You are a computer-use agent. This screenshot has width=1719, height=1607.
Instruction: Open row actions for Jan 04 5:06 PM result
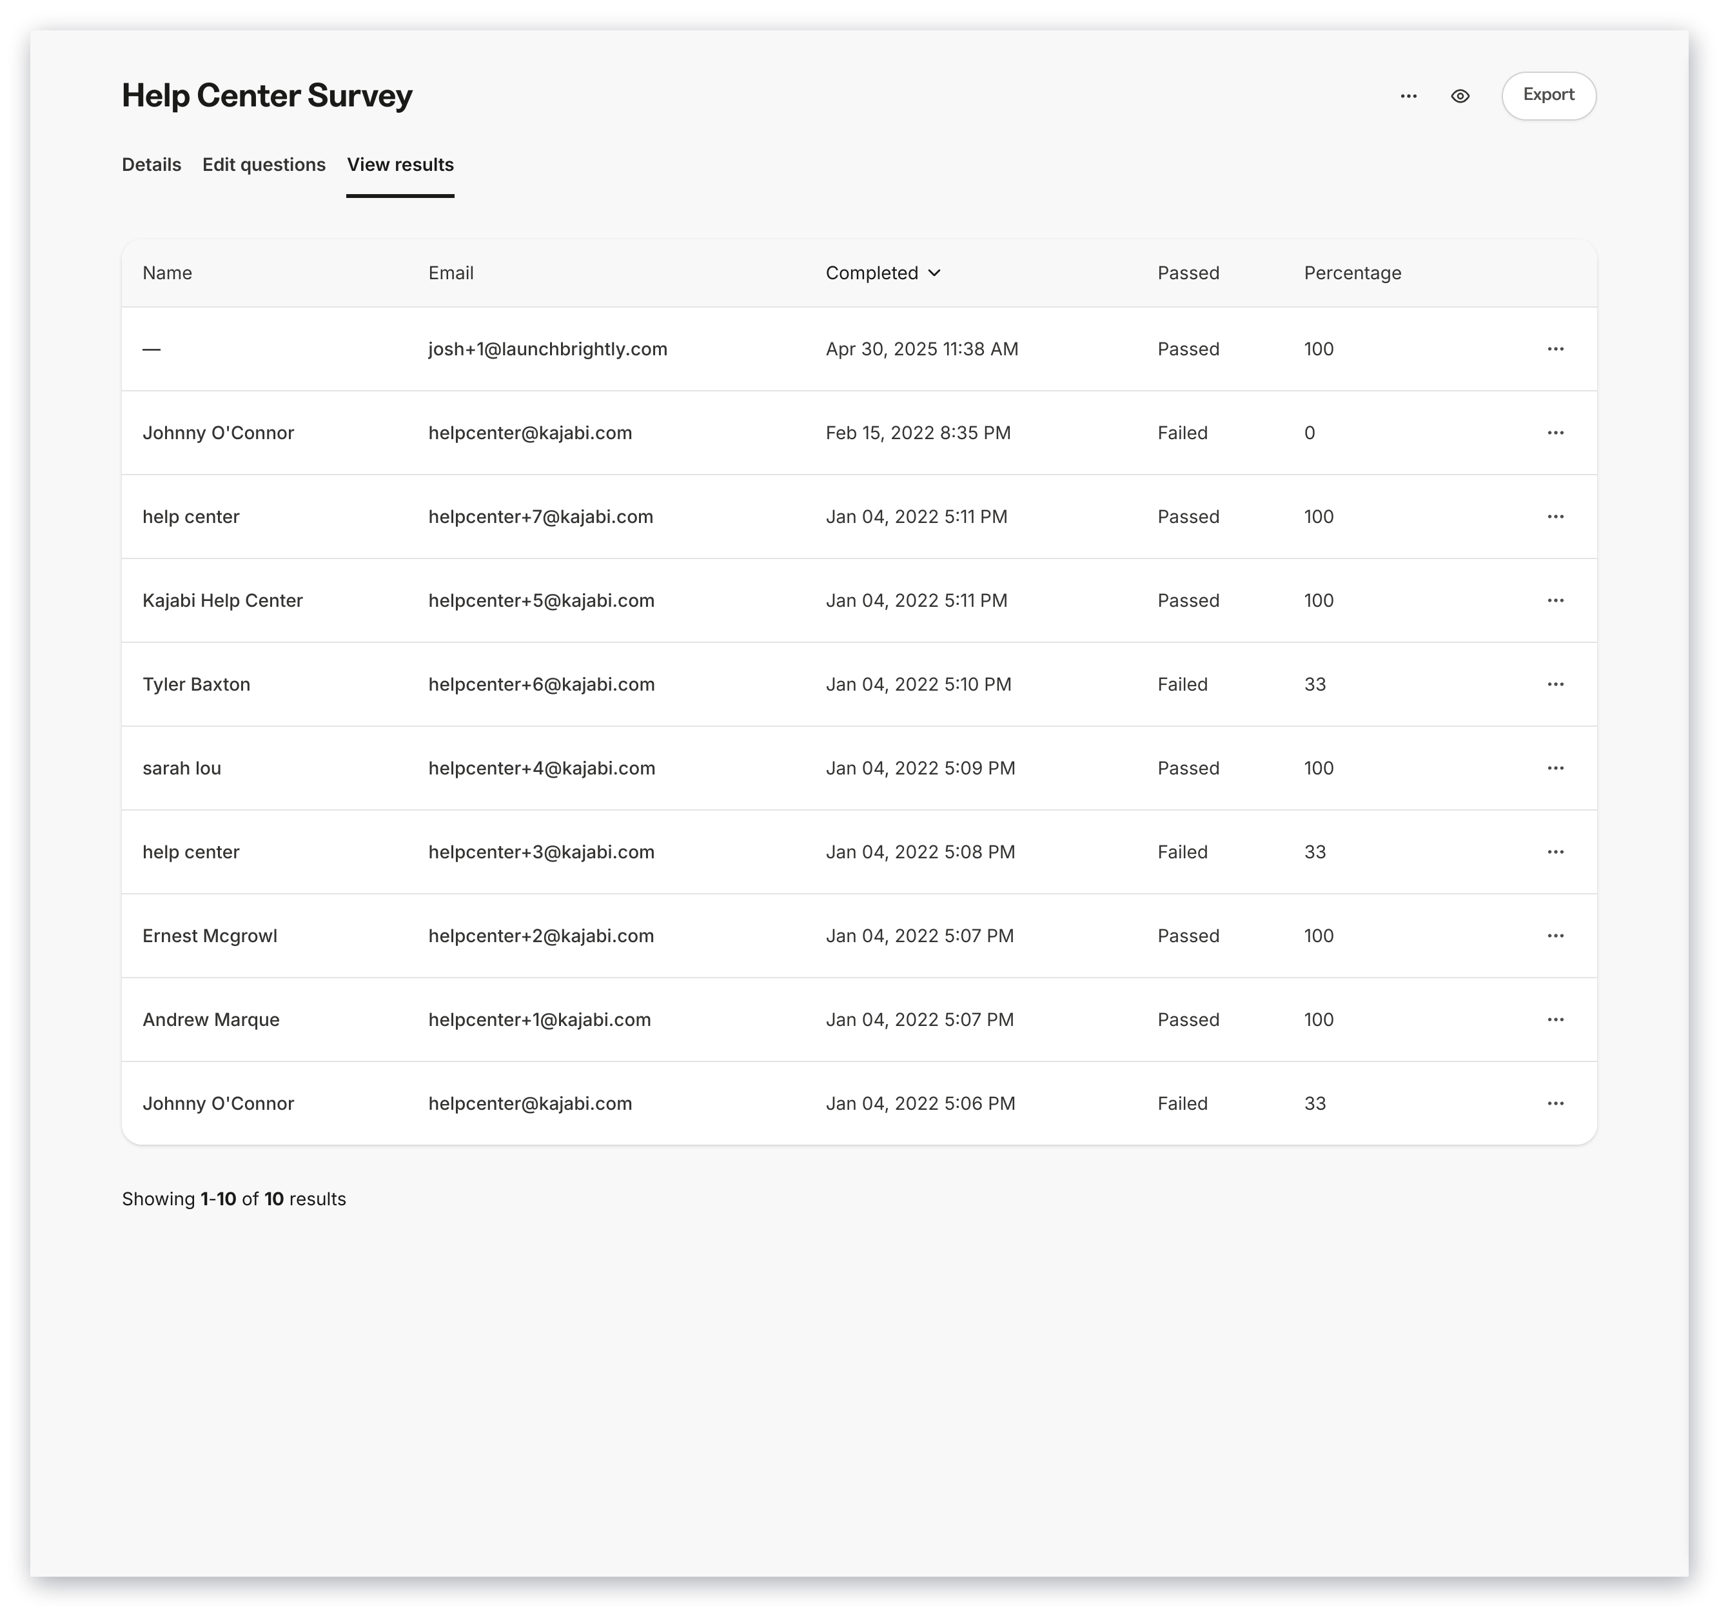click(1555, 1103)
